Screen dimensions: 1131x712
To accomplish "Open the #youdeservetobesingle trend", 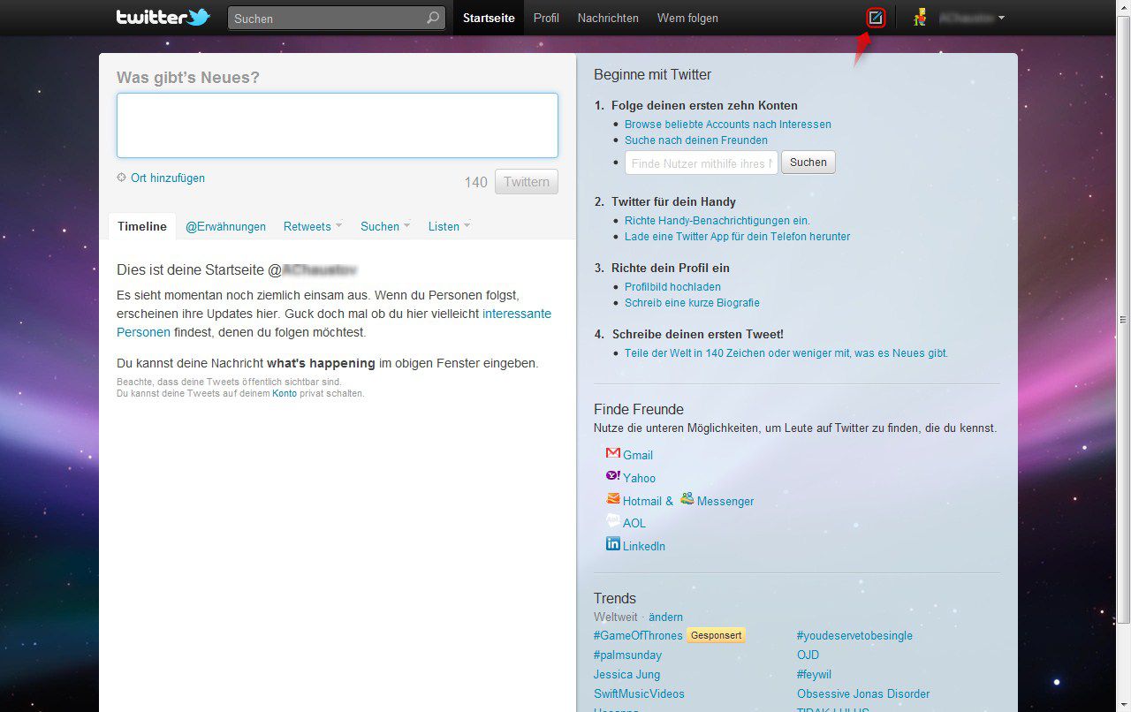I will tap(854, 635).
